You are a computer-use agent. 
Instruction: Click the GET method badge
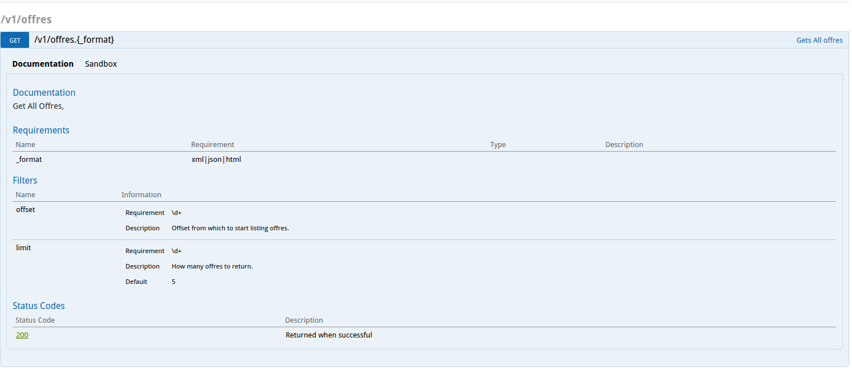(x=15, y=40)
